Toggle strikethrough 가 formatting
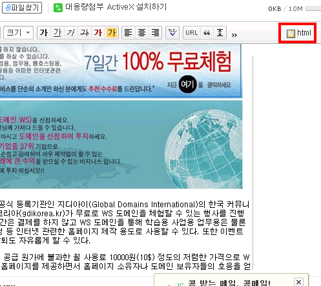321x286 pixels. (85, 33)
